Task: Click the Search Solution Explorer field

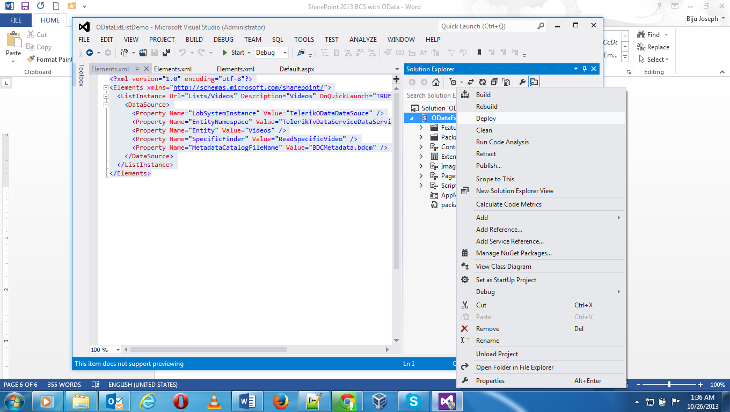Action: pos(430,95)
